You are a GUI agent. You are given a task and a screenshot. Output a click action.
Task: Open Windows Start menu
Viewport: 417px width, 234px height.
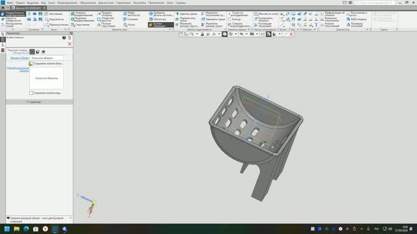point(7,229)
